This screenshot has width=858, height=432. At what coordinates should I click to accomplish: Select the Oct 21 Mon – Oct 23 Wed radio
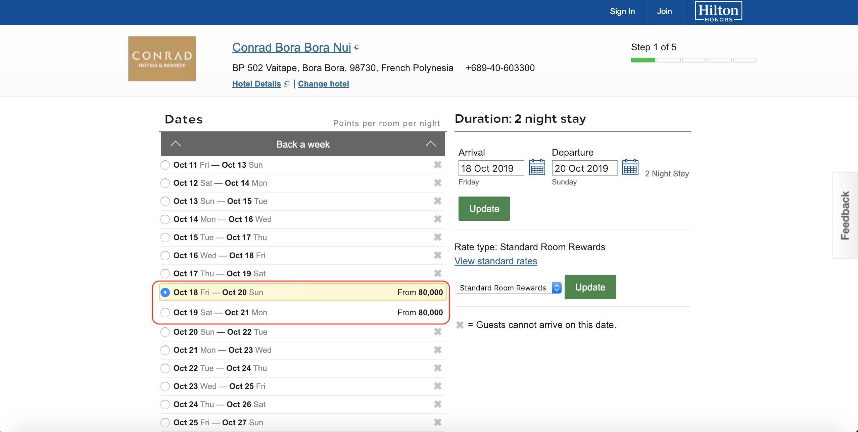(165, 350)
